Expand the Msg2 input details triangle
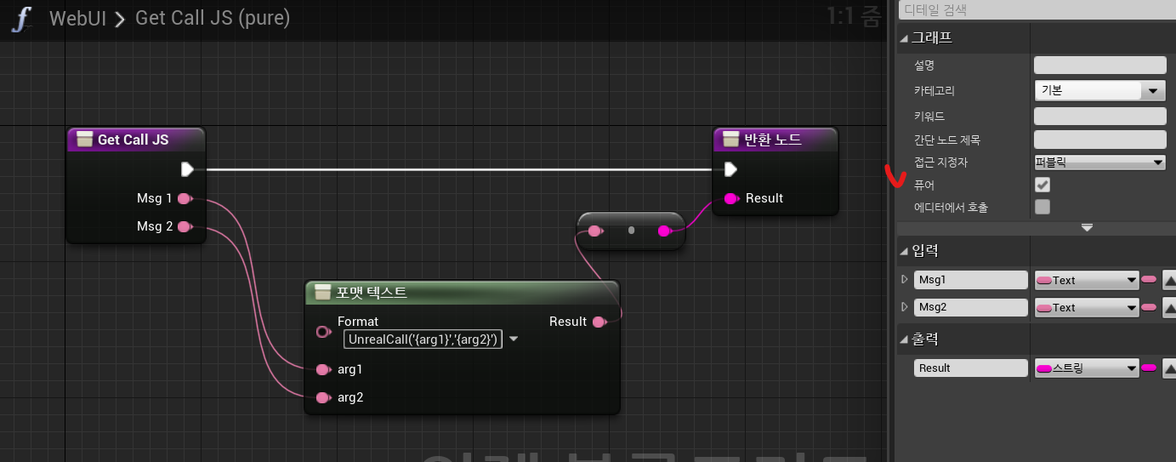This screenshot has width=1176, height=462. [904, 307]
